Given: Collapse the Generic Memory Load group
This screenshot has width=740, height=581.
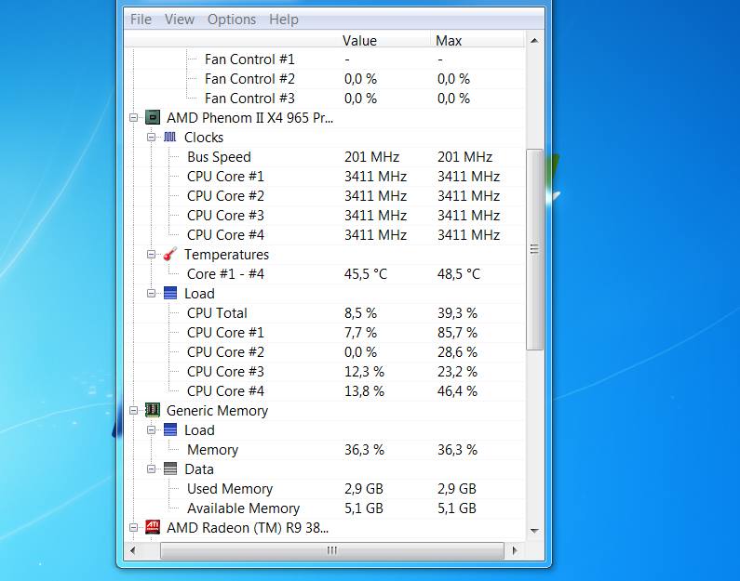Looking at the screenshot, I should point(151,429).
